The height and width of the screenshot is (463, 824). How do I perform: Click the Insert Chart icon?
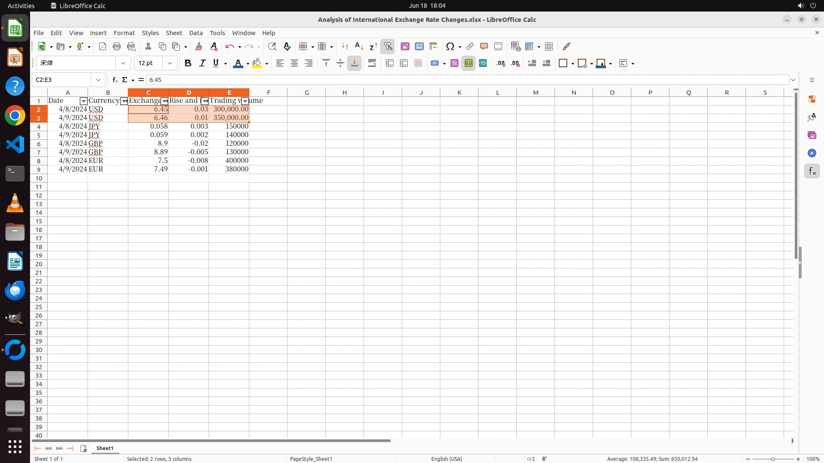click(419, 46)
